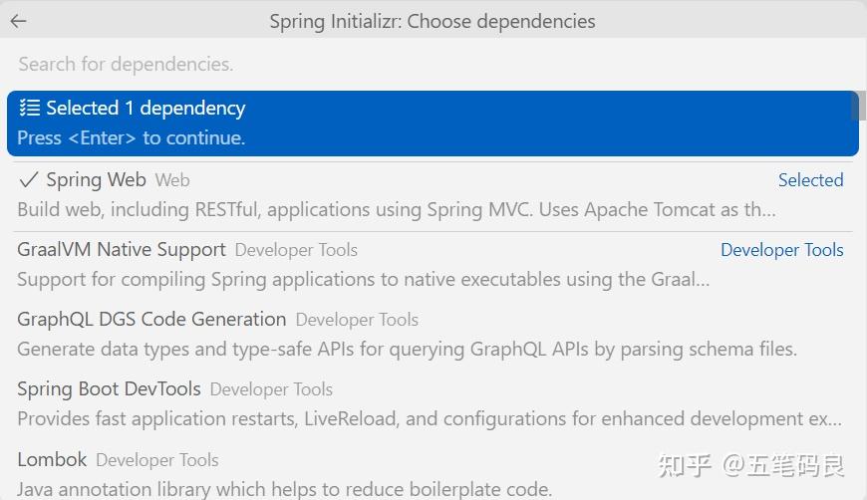Click the Spring Initializr title text
The height and width of the screenshot is (500, 867).
[x=433, y=21]
